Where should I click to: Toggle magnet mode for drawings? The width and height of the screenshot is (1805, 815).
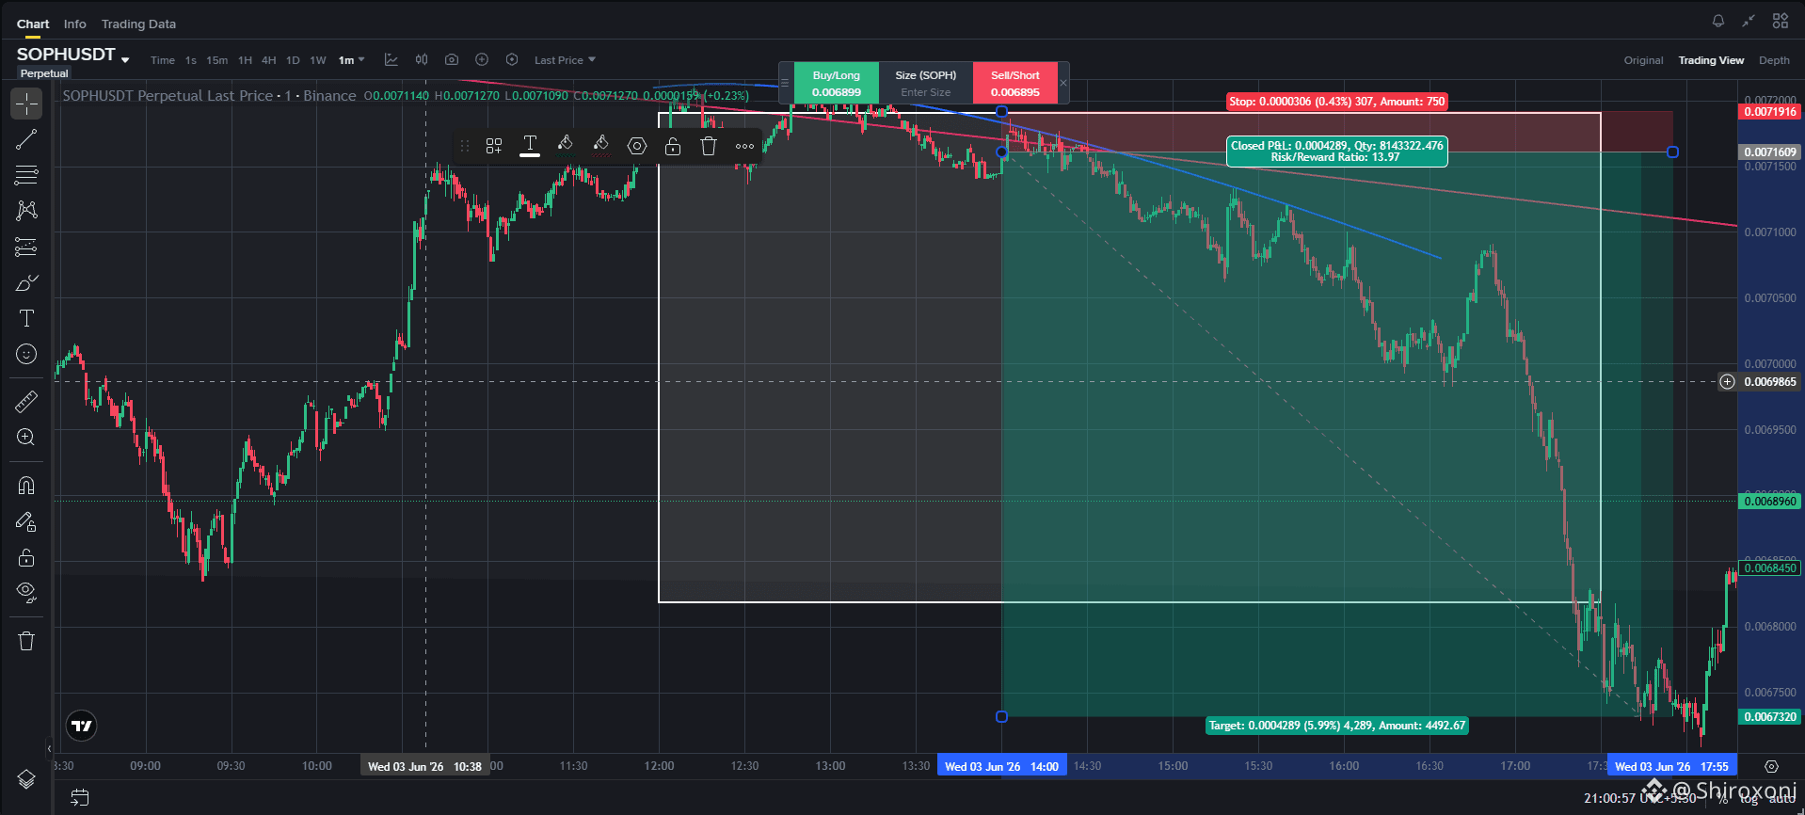26,486
